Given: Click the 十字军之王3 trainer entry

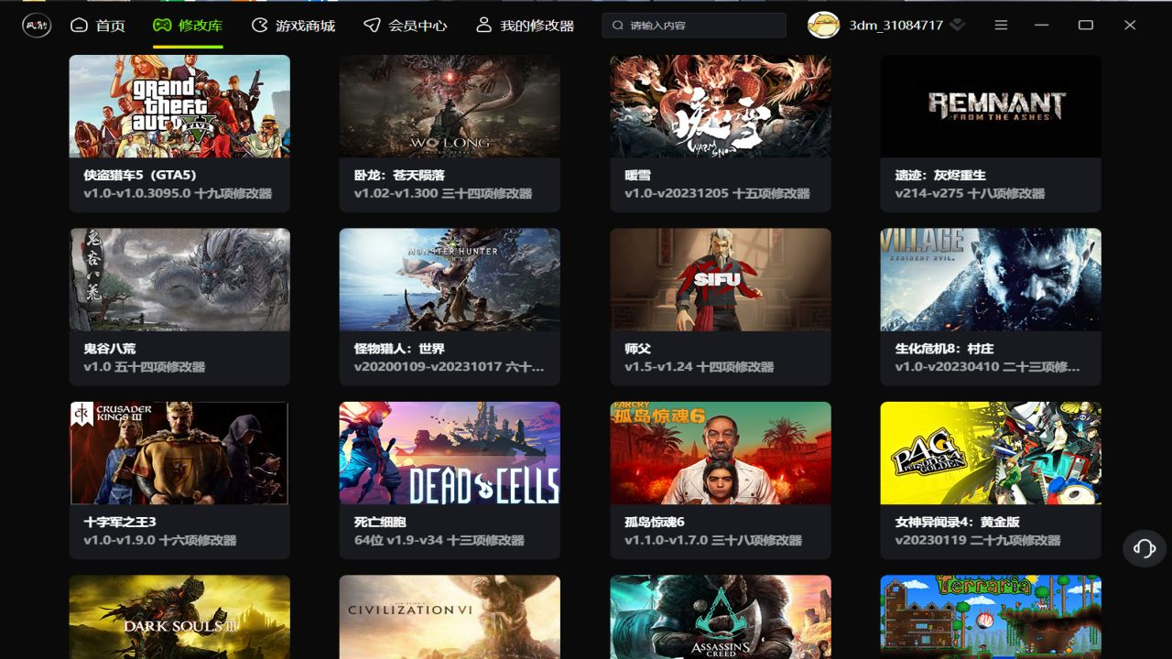Looking at the screenshot, I should click(x=179, y=481).
